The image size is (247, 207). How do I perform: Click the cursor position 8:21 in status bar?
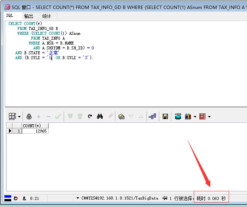[34, 198]
